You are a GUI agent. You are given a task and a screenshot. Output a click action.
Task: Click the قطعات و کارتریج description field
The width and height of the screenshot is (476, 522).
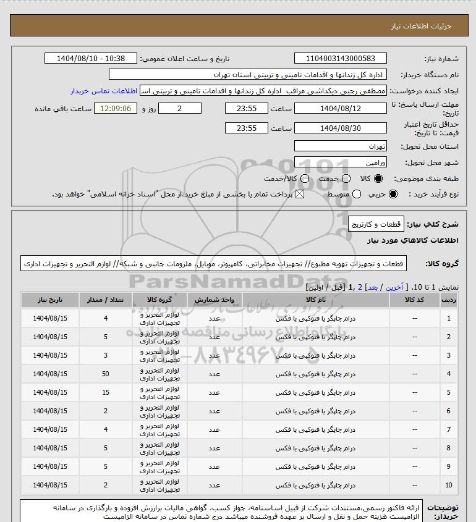[x=376, y=224]
